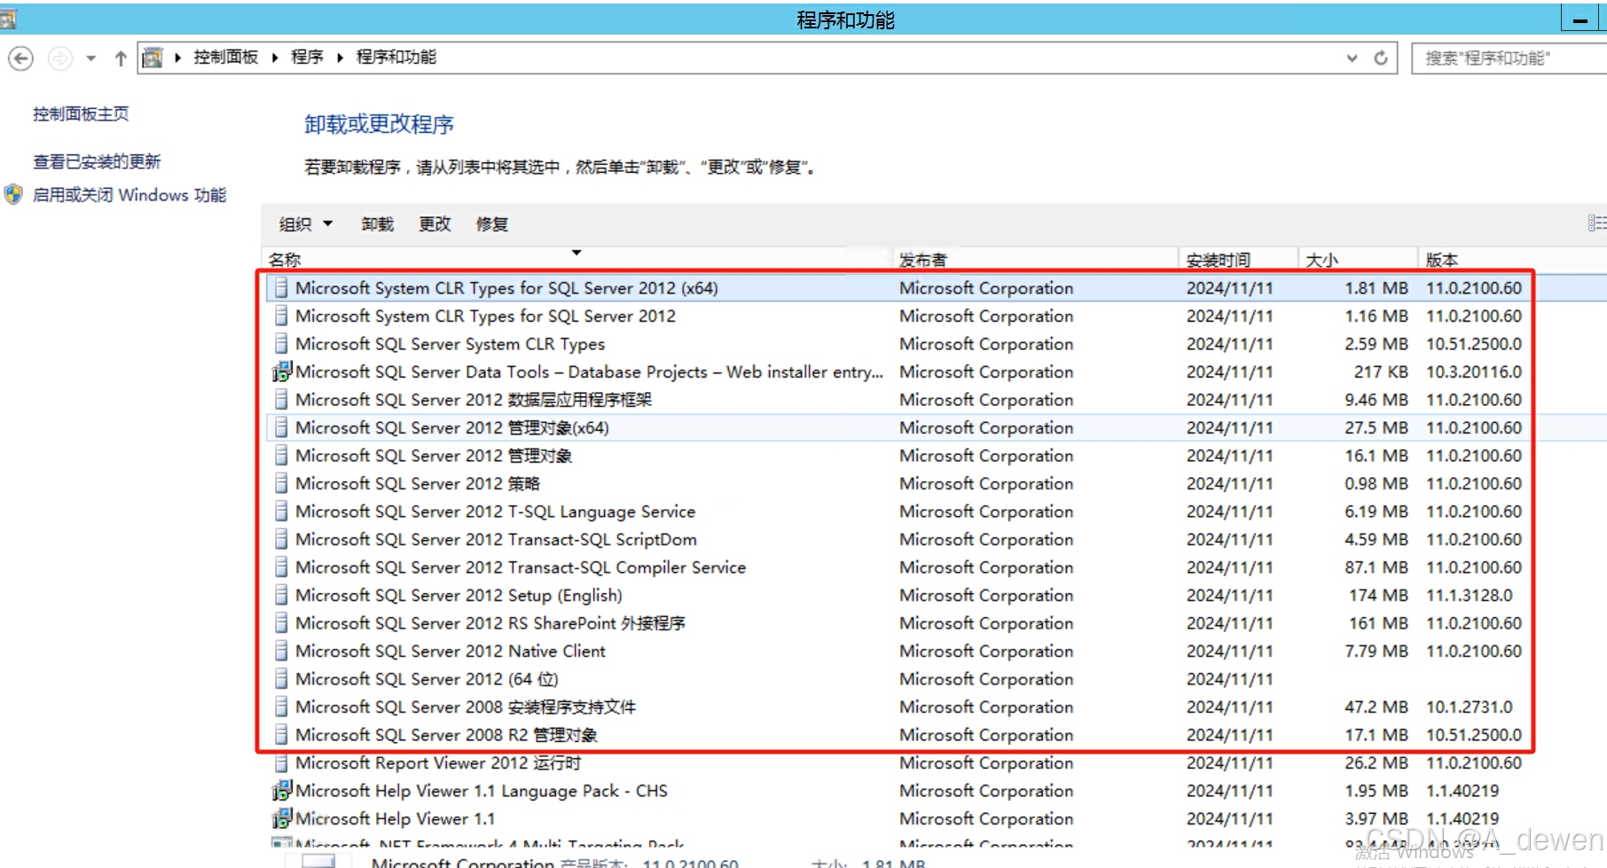This screenshot has height=868, width=1607.
Task: Select Microsoft Report Viewer 2012 运行时
Action: [936, 762]
